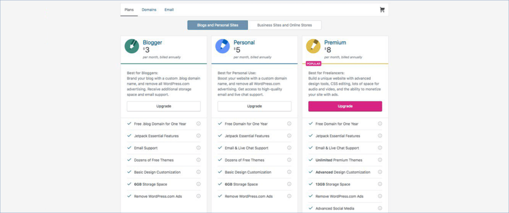Screen dimensions: 509x213
Task: Show info for Blogger Email Support
Action: [x=198, y=148]
